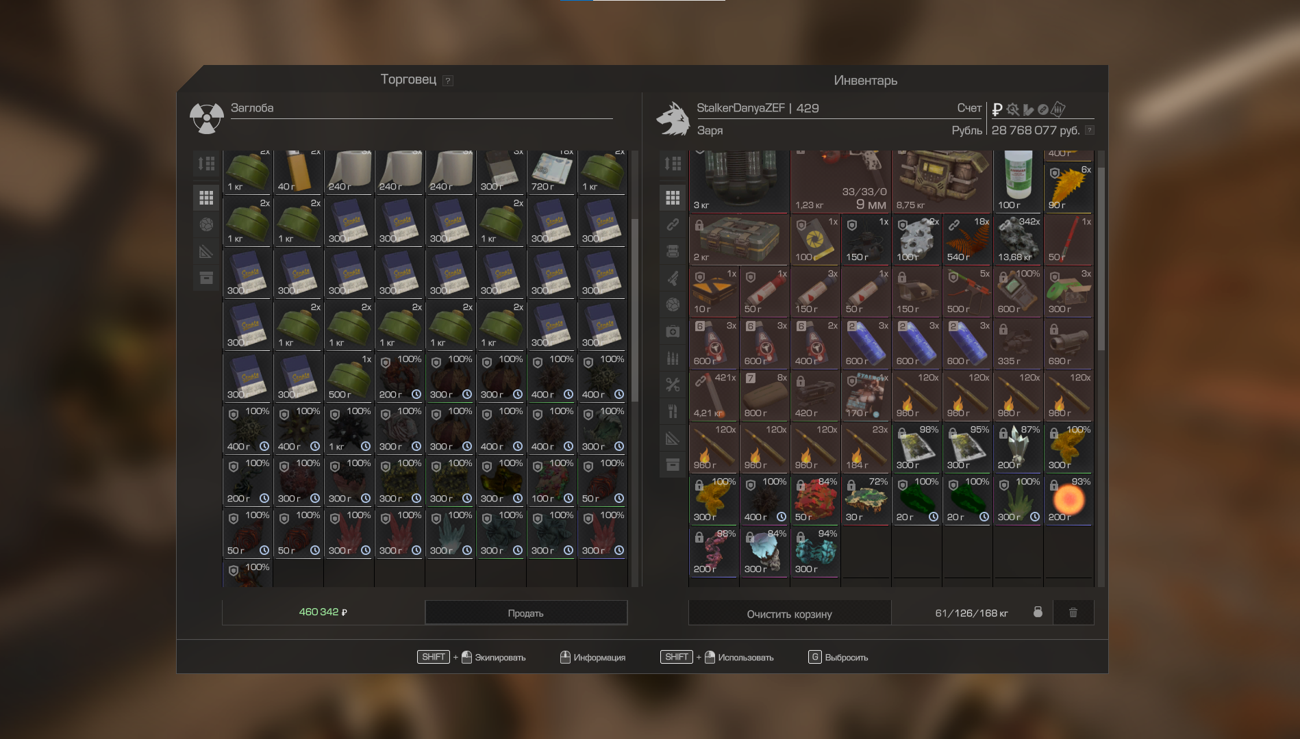Click the 61/126/168 кг weight readout
1300x739 pixels.
pos(971,613)
